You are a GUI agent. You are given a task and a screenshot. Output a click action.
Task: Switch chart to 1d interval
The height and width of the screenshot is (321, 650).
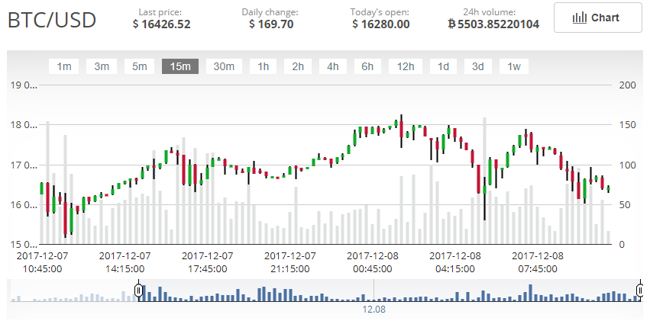443,66
